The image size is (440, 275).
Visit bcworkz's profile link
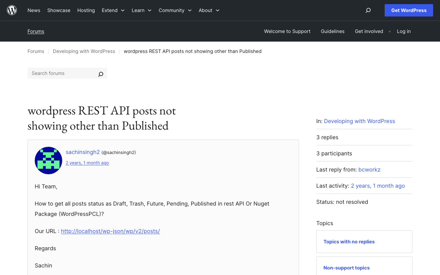click(x=369, y=169)
